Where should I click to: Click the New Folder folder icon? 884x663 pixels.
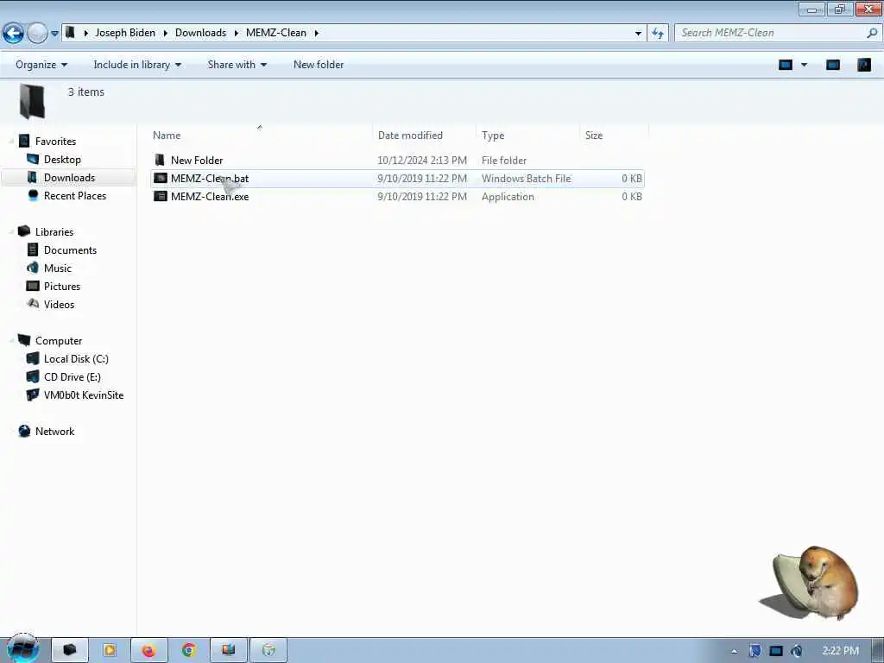(x=160, y=160)
